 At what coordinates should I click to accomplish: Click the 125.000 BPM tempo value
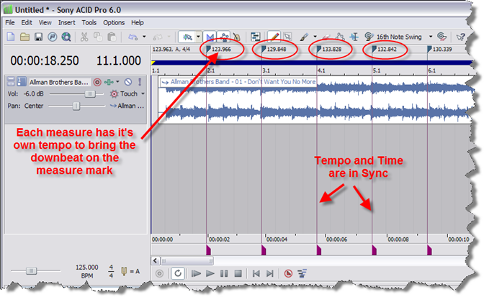click(86, 267)
